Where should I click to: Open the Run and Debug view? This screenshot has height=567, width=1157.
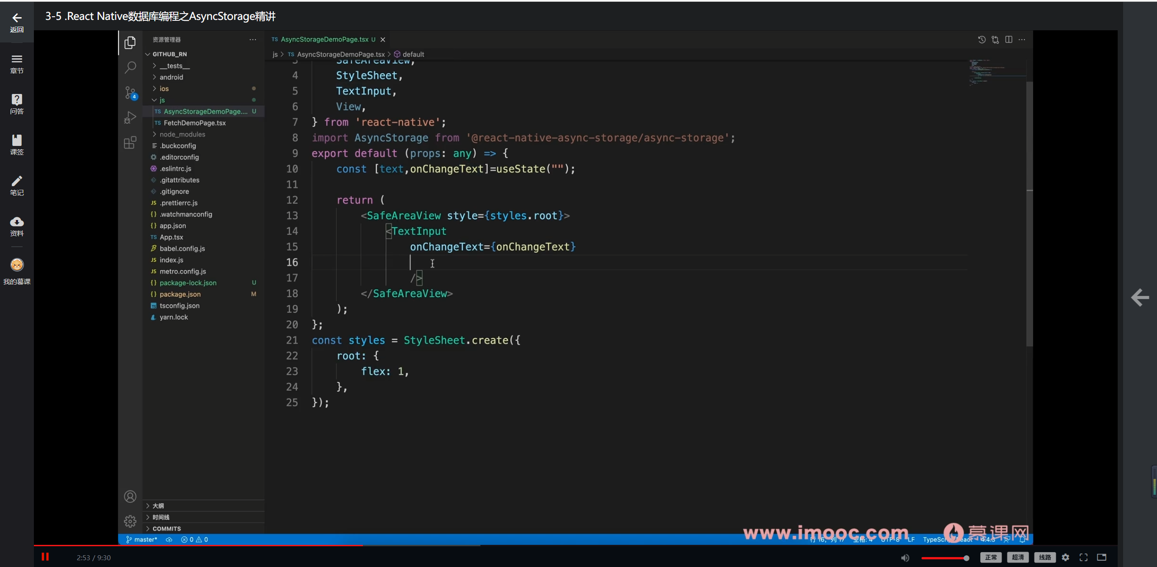(x=130, y=117)
